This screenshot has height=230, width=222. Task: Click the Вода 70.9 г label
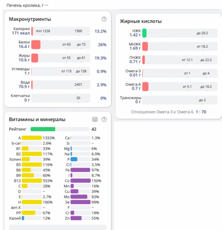(x=24, y=85)
